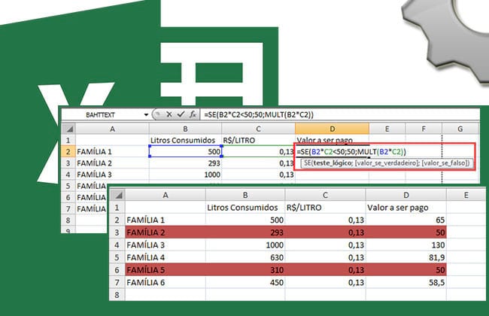489x316 pixels.
Task: Click the cancel X icon in formula bar
Action: pyautogui.click(x=169, y=114)
